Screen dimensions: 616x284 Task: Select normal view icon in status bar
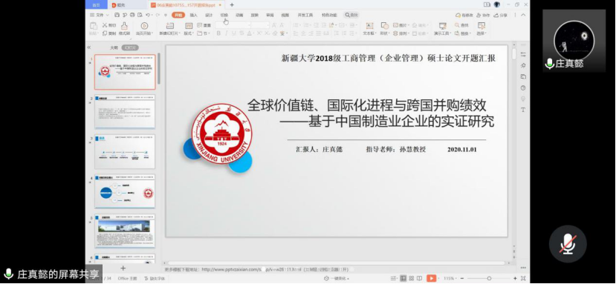pos(403,278)
